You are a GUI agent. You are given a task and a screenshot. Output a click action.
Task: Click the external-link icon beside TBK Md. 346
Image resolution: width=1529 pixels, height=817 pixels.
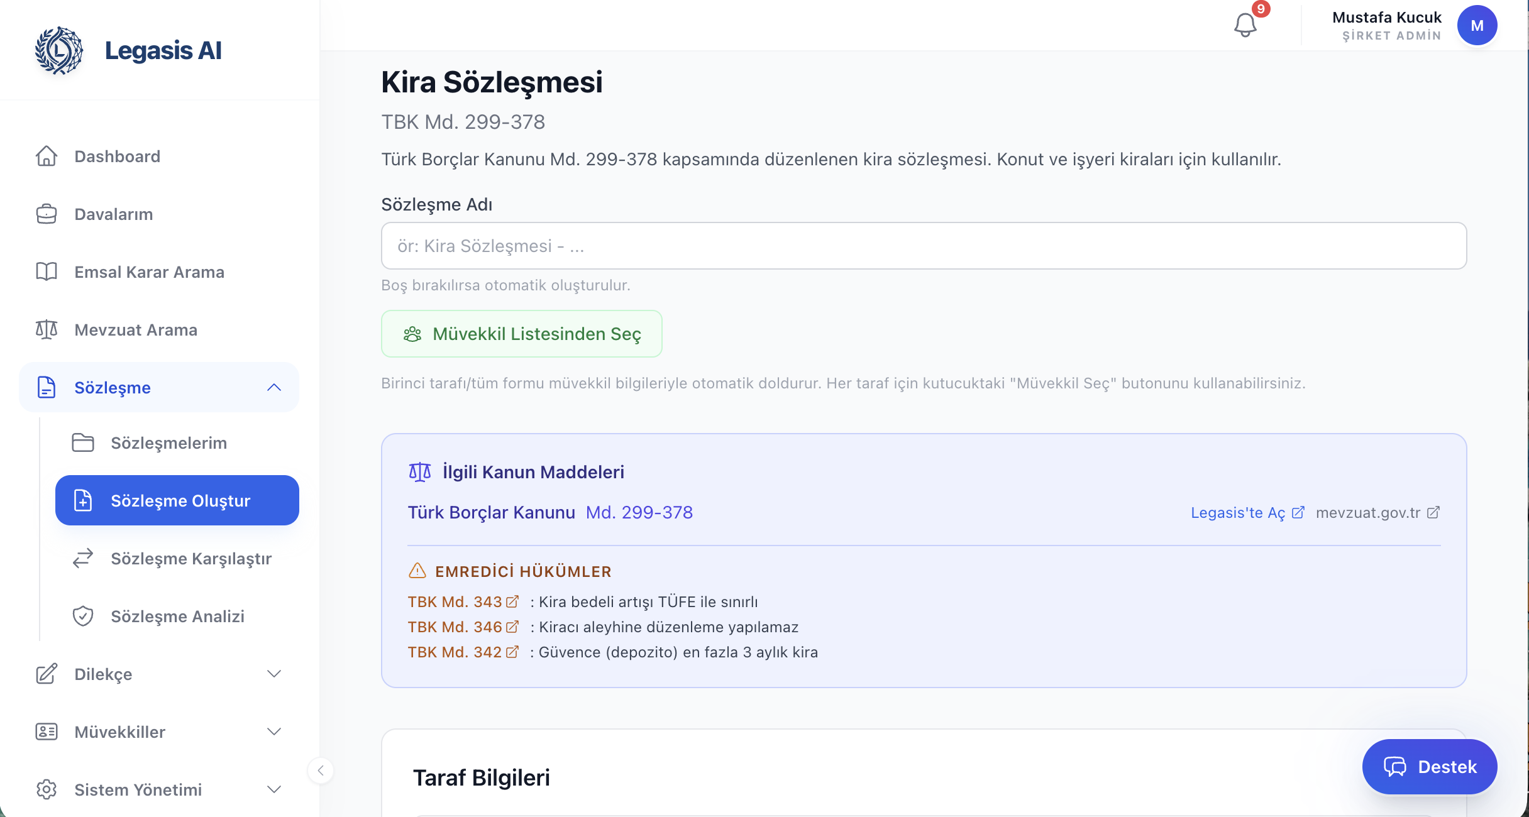coord(512,627)
